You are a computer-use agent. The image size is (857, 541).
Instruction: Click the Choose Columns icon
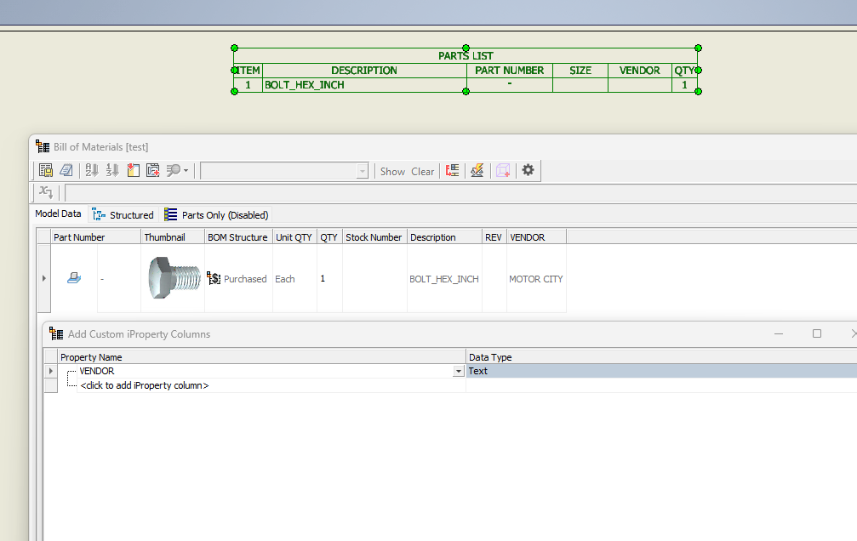[133, 170]
